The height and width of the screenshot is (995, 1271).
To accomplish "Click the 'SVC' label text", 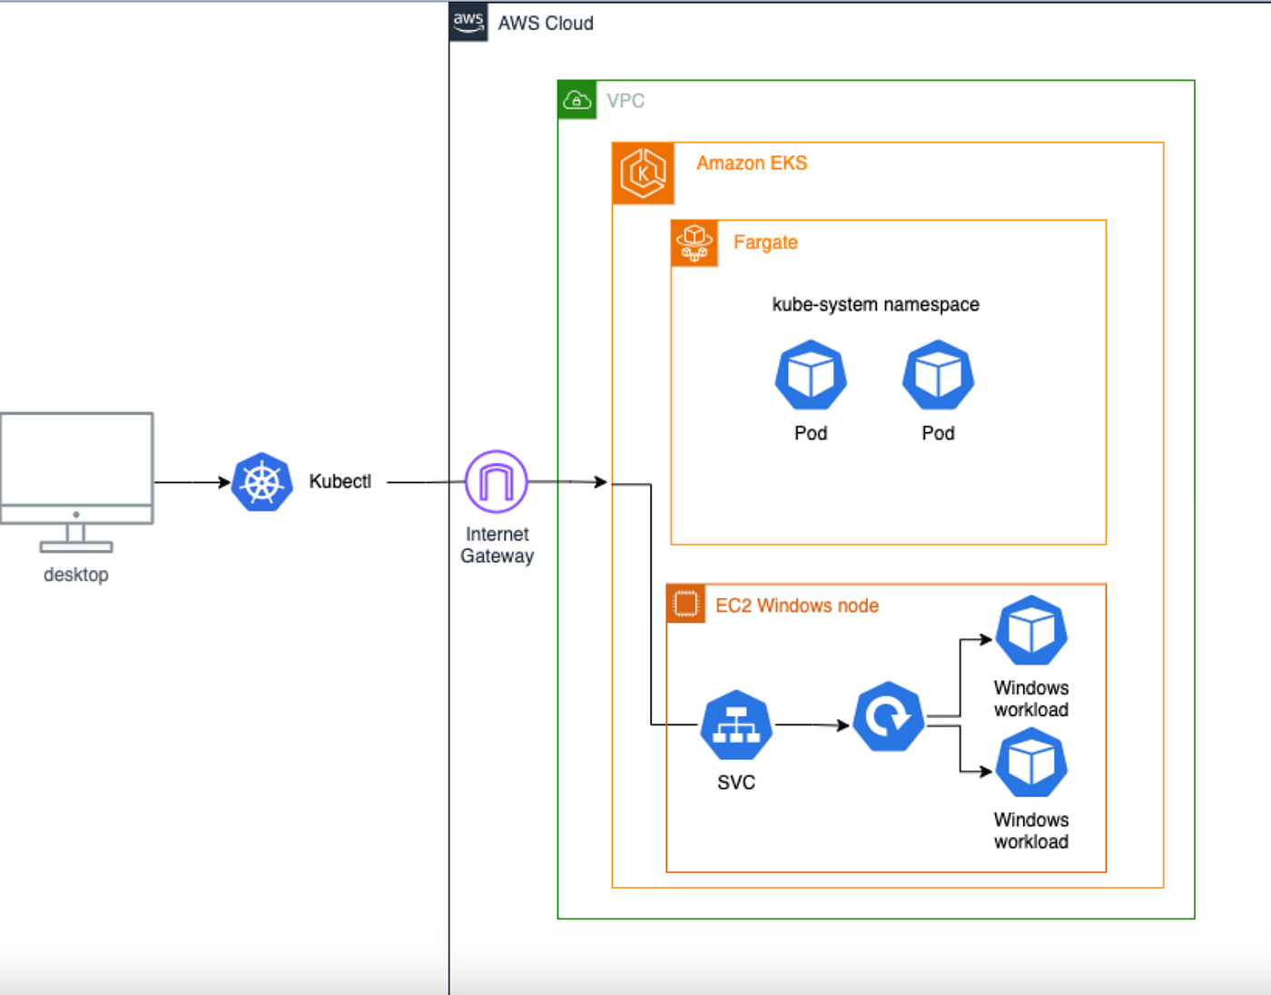I will tap(736, 783).
